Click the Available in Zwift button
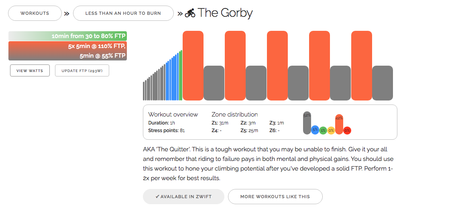Screen dimensions: 458x209 183,197
